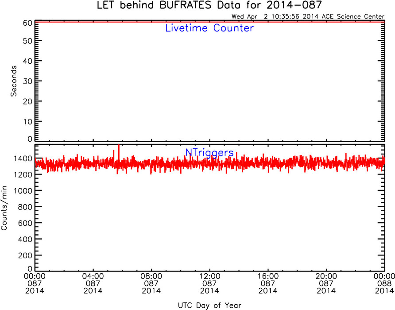Click the 600 tick on Counts/min axis
395x310 pixels.
(x=25, y=223)
